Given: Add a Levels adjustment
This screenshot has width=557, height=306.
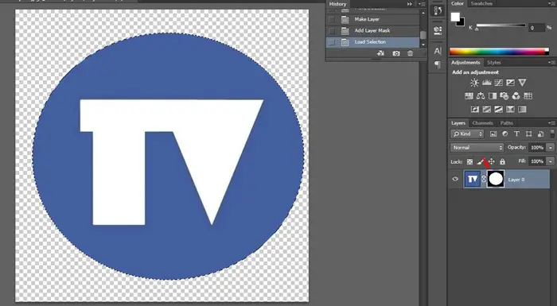Looking at the screenshot, I should (486, 83).
